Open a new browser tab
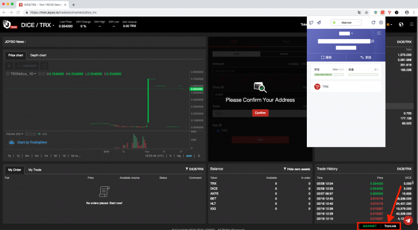418x230 pixels. tap(74, 5)
